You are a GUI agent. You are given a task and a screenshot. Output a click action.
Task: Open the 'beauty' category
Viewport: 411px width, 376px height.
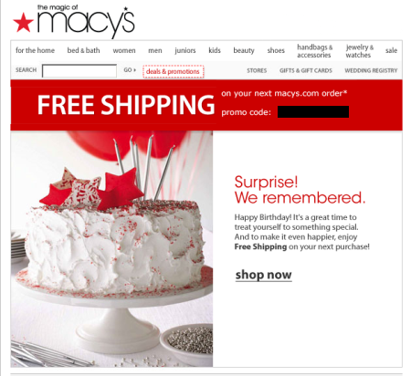coord(244,50)
